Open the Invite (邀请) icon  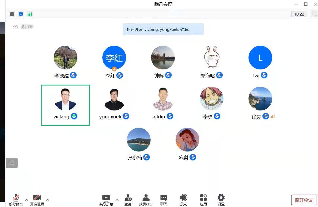[128, 200]
